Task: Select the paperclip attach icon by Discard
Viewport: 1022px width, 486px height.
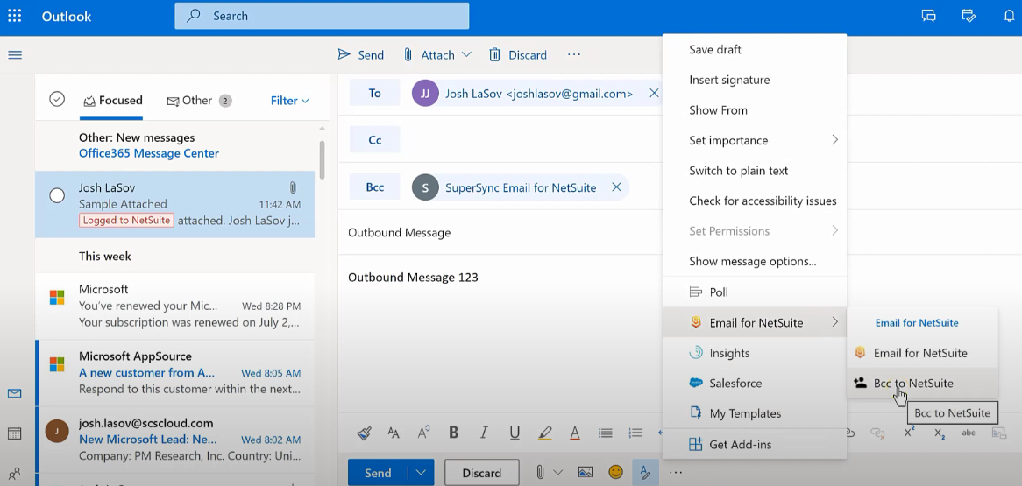Action: click(x=540, y=472)
